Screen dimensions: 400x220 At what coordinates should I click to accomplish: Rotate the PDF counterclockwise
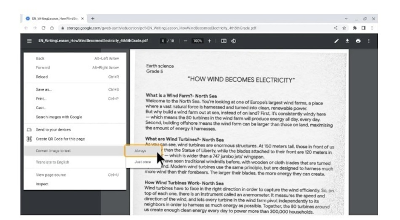coord(233,41)
